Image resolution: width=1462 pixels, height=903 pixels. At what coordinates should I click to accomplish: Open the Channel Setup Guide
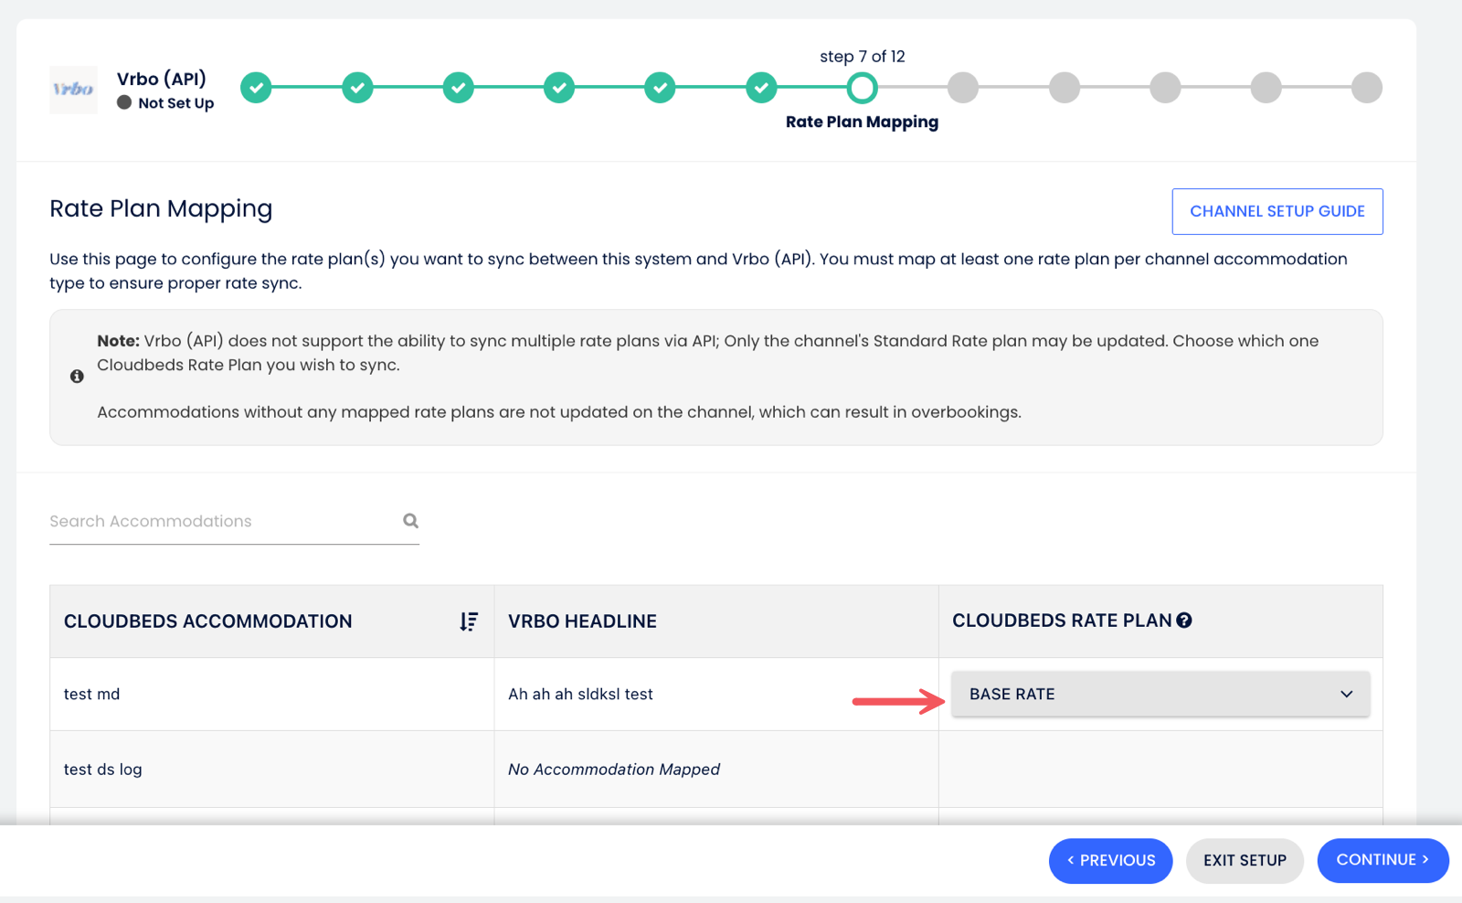coord(1277,211)
